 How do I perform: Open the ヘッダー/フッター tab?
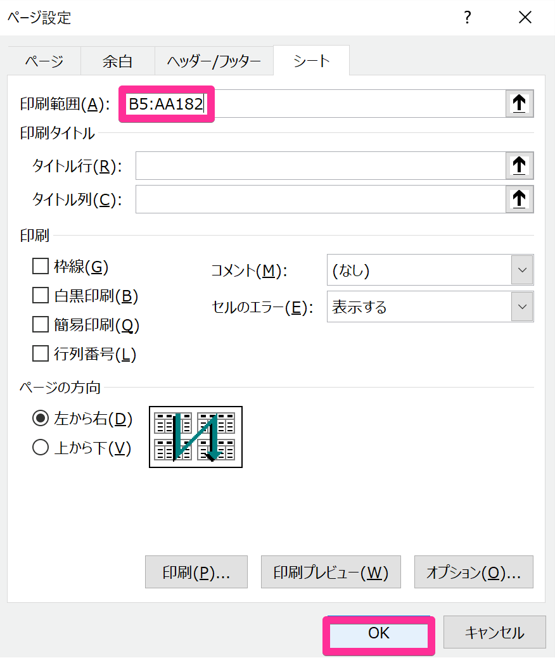[214, 61]
